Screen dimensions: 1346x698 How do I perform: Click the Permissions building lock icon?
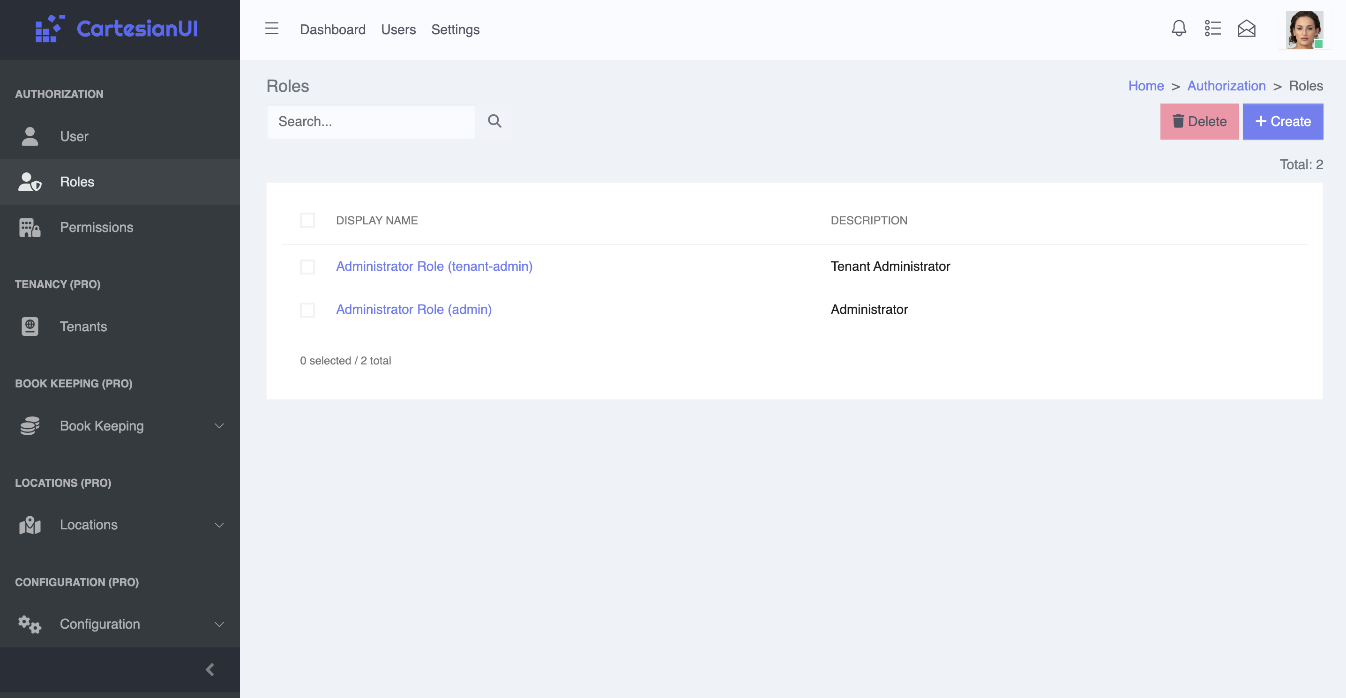[x=30, y=228]
